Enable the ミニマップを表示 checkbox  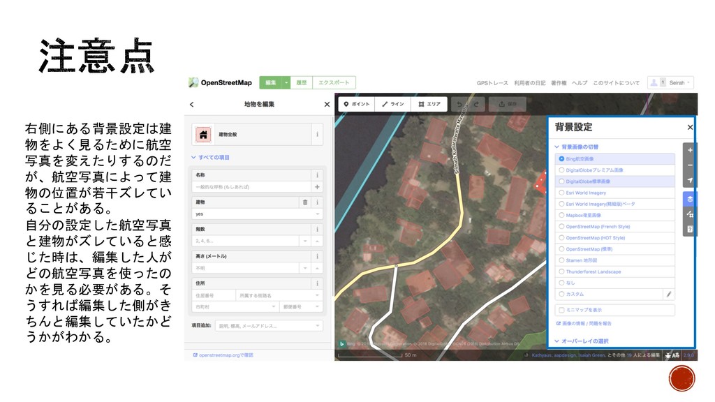coord(562,310)
